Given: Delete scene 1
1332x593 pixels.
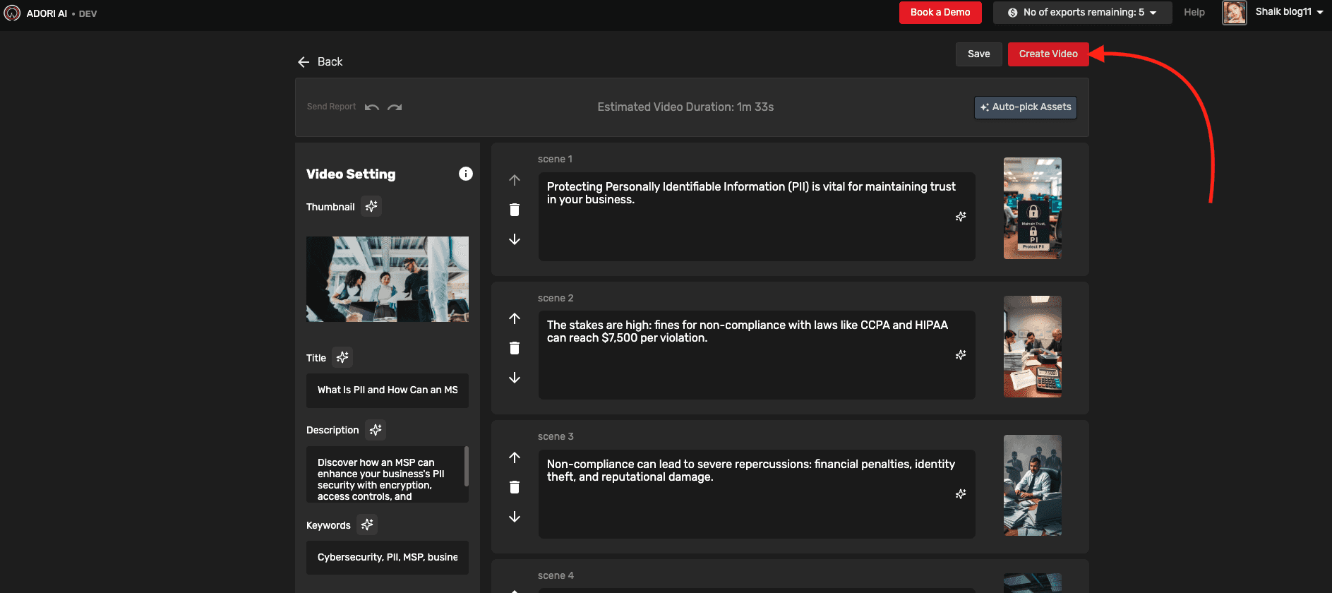Looking at the screenshot, I should (x=515, y=210).
